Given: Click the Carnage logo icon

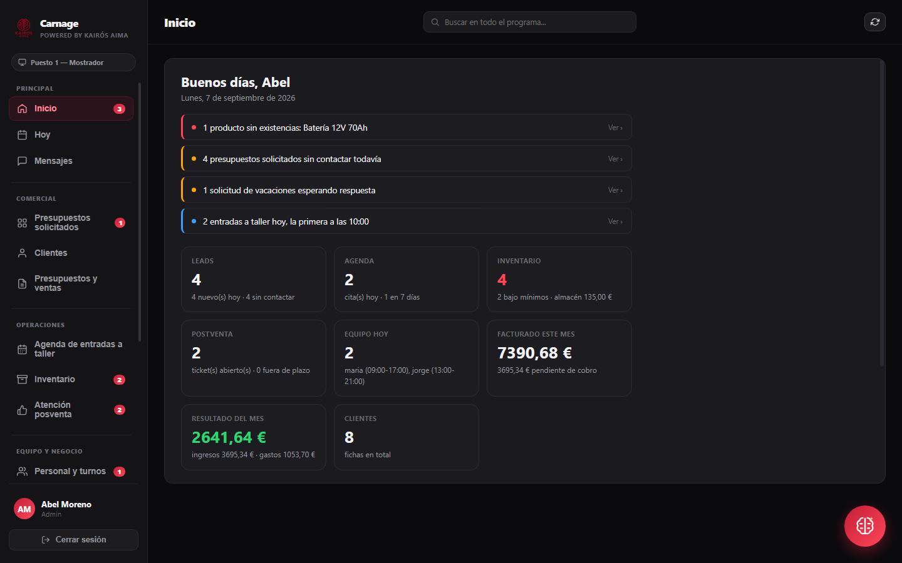Looking at the screenshot, I should point(24,28).
